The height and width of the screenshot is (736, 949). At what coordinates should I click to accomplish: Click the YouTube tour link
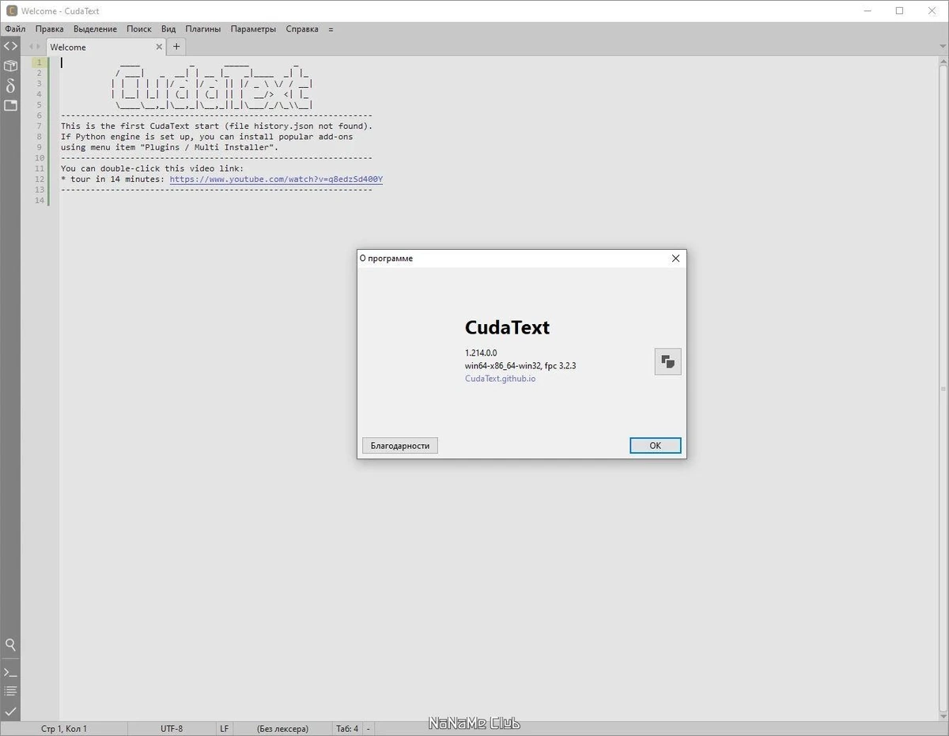click(x=276, y=179)
